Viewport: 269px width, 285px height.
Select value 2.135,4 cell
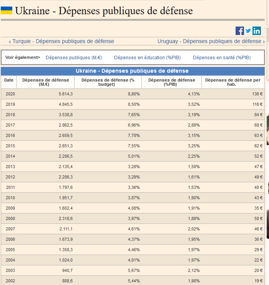(46, 167)
